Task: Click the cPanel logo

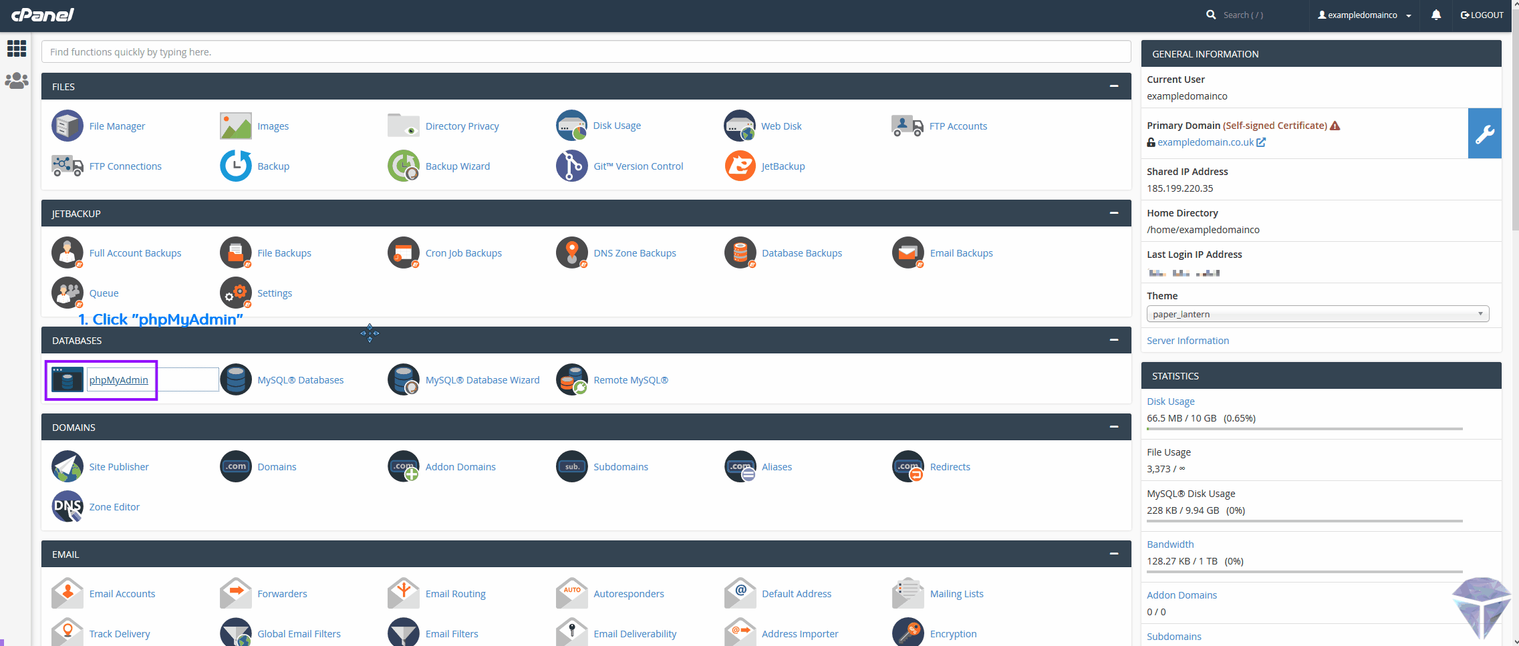Action: click(43, 15)
